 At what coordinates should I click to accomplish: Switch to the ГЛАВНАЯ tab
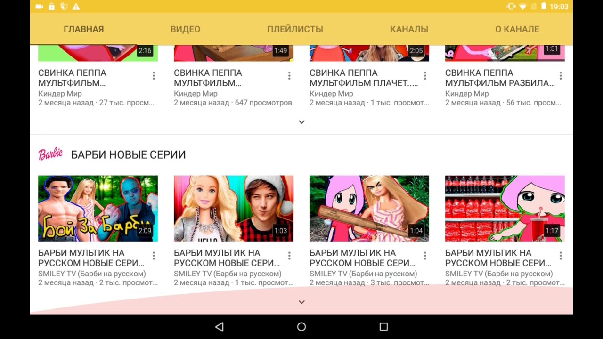83,29
